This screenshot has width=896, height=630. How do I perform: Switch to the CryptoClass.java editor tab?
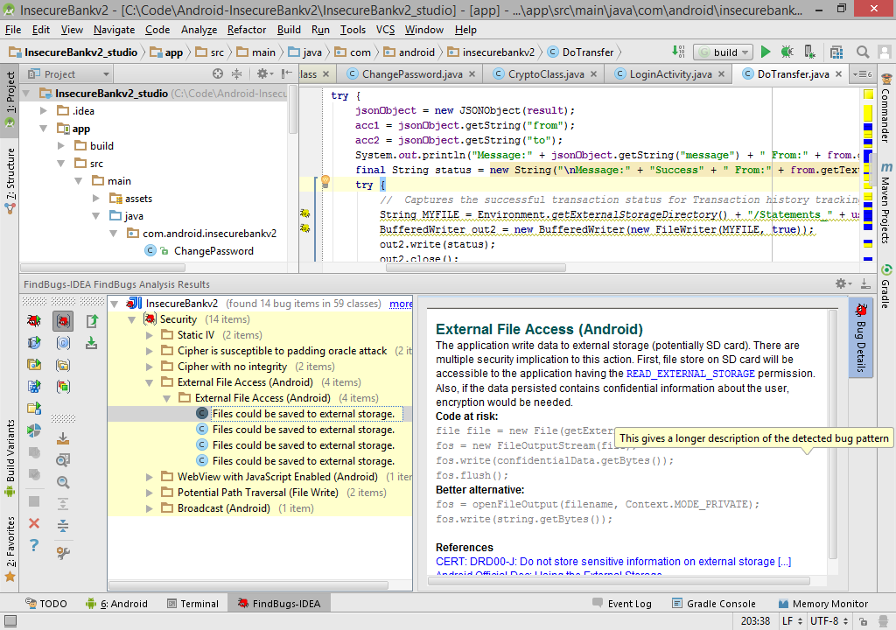(x=545, y=74)
